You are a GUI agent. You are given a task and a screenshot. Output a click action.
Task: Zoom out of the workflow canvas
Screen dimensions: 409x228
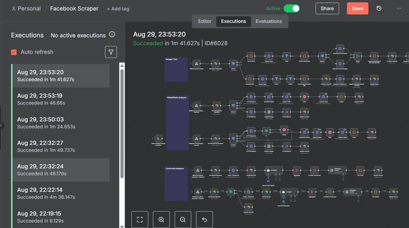183,219
